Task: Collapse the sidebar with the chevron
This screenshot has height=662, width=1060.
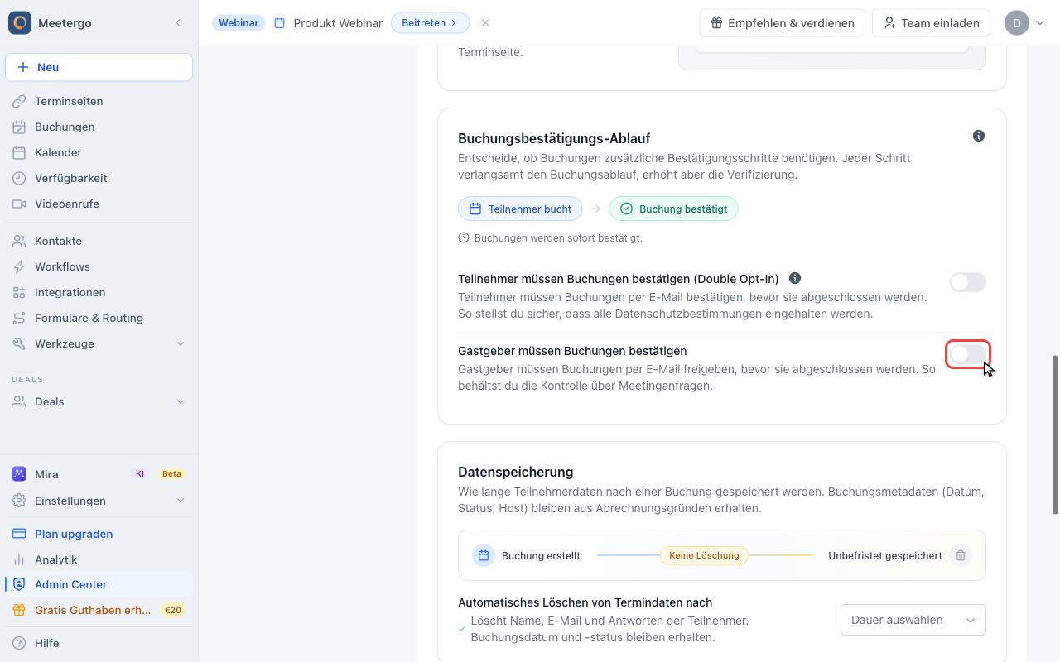Action: 178,23
